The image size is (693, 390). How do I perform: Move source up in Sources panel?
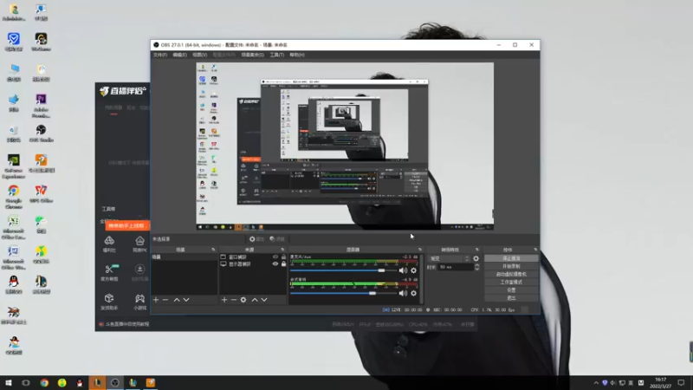click(x=255, y=300)
